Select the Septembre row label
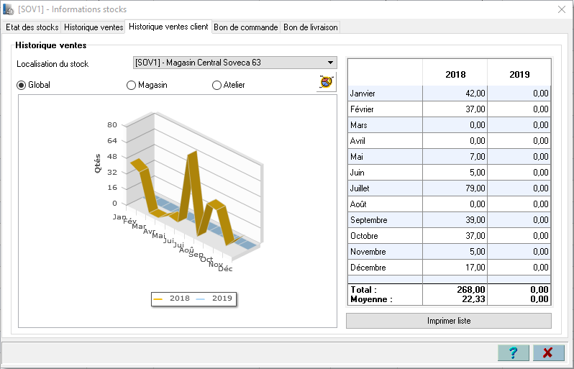The height and width of the screenshot is (369, 574). [368, 220]
